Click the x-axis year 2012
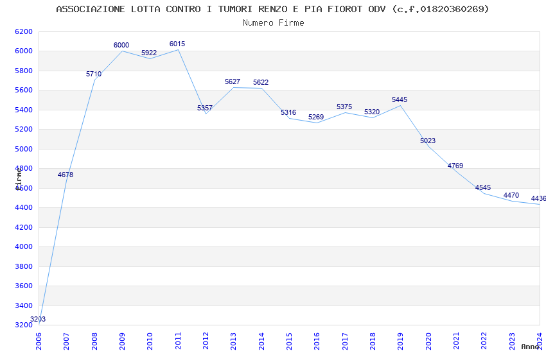This screenshot has height=353, width=546. click(x=206, y=341)
